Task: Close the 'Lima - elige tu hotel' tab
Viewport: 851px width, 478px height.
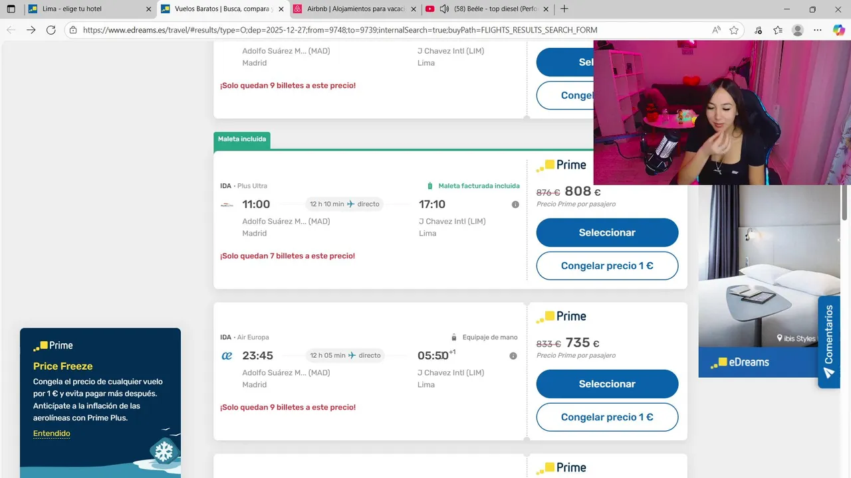Action: (x=148, y=9)
